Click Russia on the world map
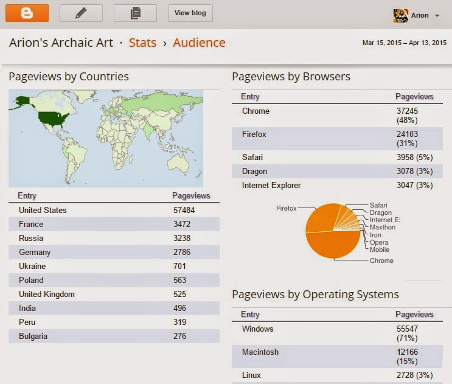The width and height of the screenshot is (452, 384). [161, 101]
